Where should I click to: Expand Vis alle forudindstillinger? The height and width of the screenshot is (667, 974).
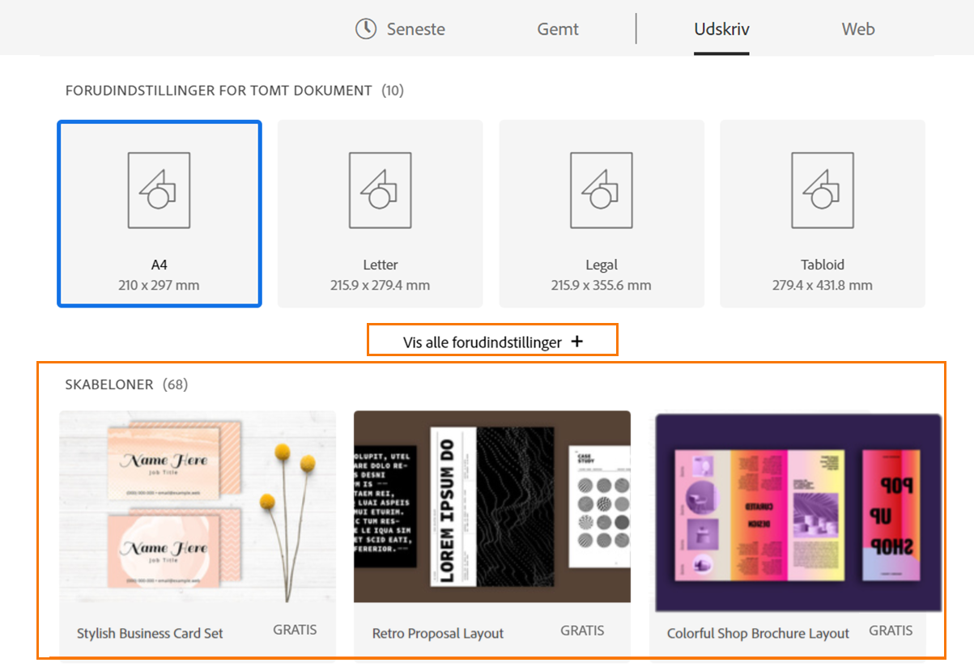pos(492,340)
